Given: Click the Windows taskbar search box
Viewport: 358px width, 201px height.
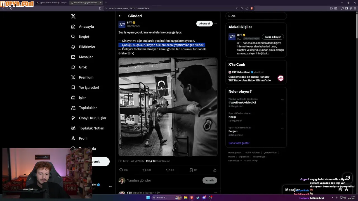Looking at the screenshot, I should (167, 198).
